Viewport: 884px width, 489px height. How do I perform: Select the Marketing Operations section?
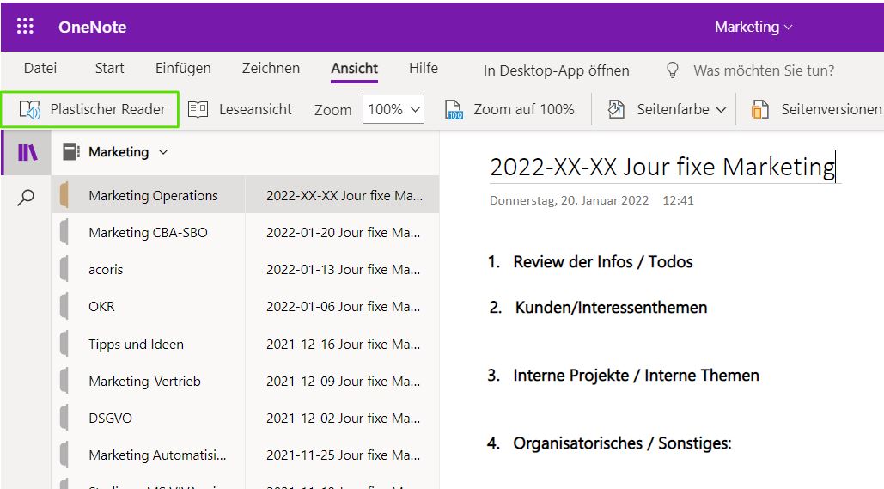[x=153, y=195]
